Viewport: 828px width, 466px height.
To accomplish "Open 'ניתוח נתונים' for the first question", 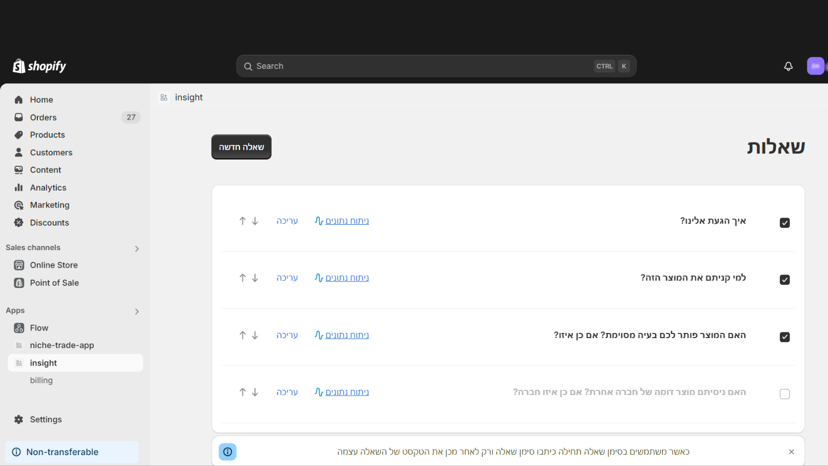I will click(x=348, y=221).
